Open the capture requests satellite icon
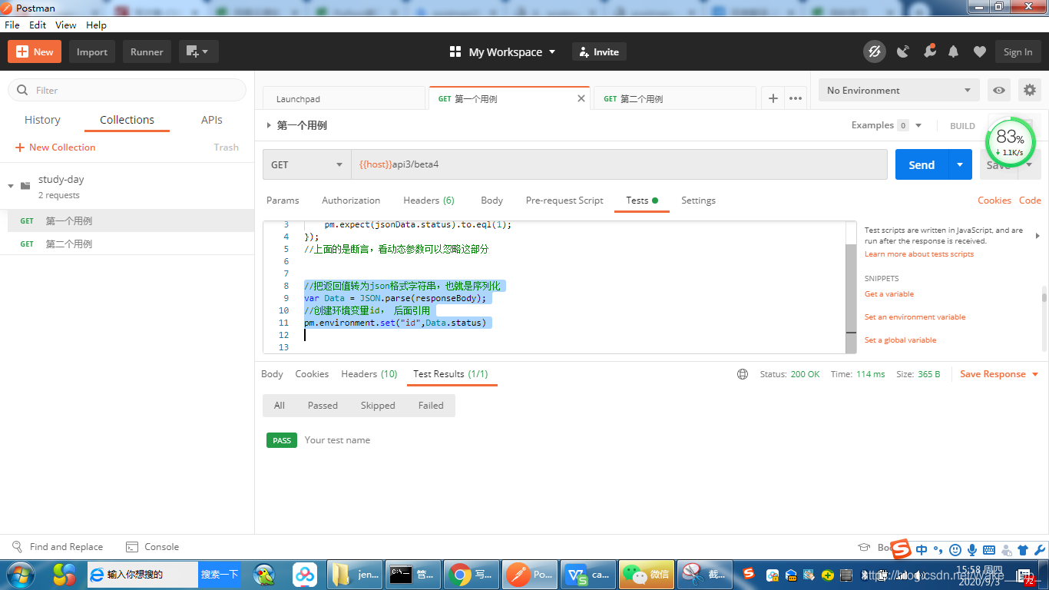Image resolution: width=1049 pixels, height=590 pixels. pos(903,51)
